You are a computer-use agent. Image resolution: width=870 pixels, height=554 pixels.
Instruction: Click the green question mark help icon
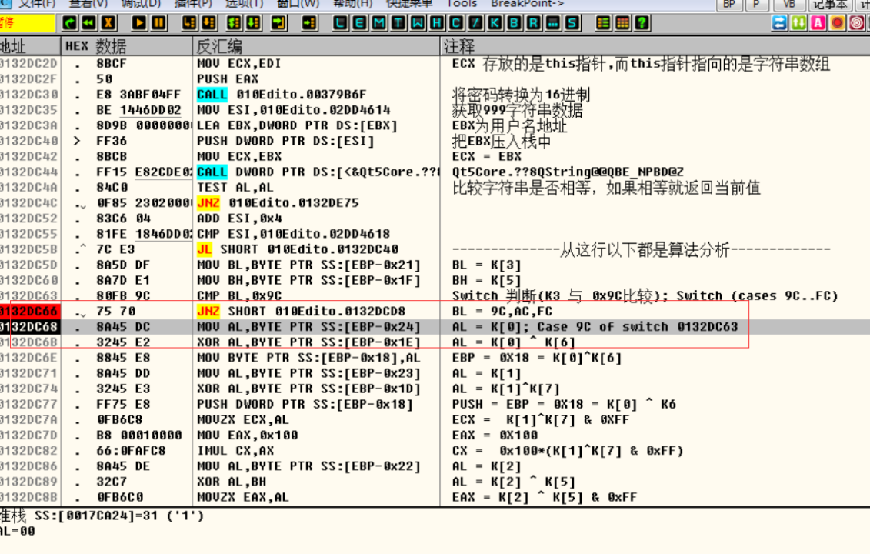642,24
